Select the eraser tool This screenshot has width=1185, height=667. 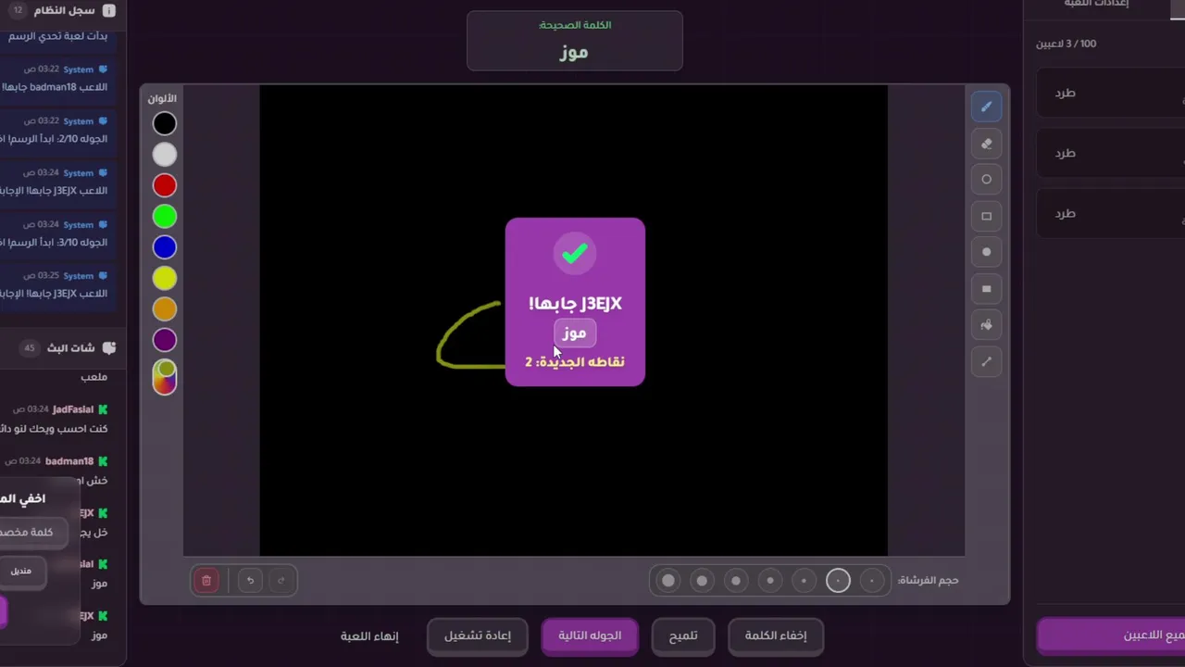coord(986,144)
